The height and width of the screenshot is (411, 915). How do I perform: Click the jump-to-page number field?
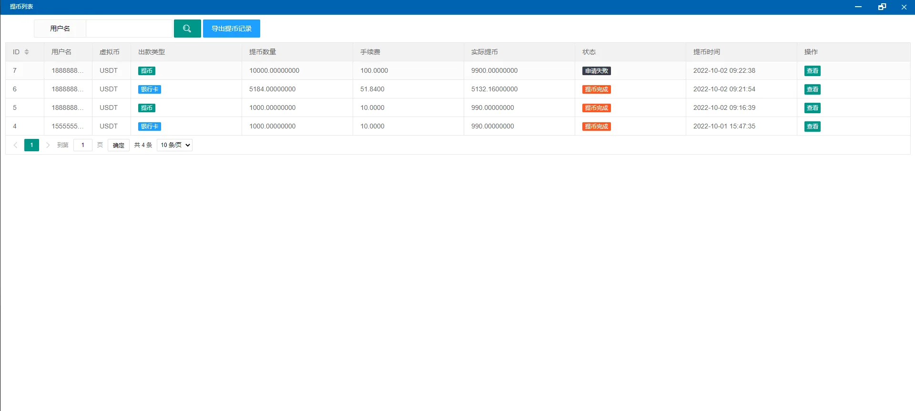[x=82, y=145]
